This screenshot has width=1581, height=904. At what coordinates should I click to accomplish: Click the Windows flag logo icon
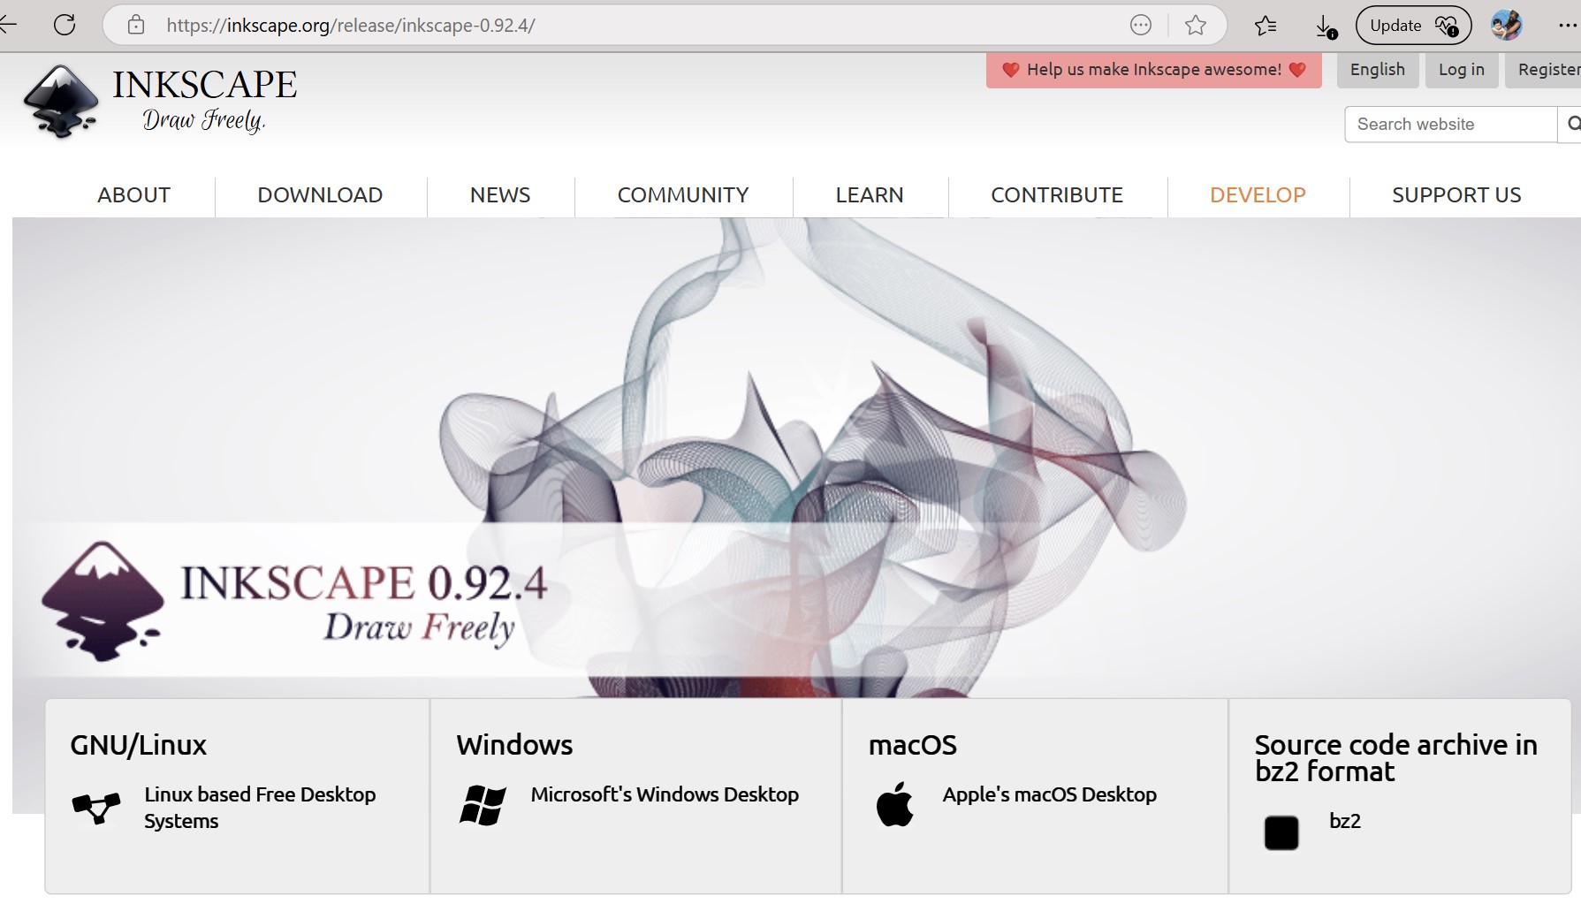(x=483, y=805)
